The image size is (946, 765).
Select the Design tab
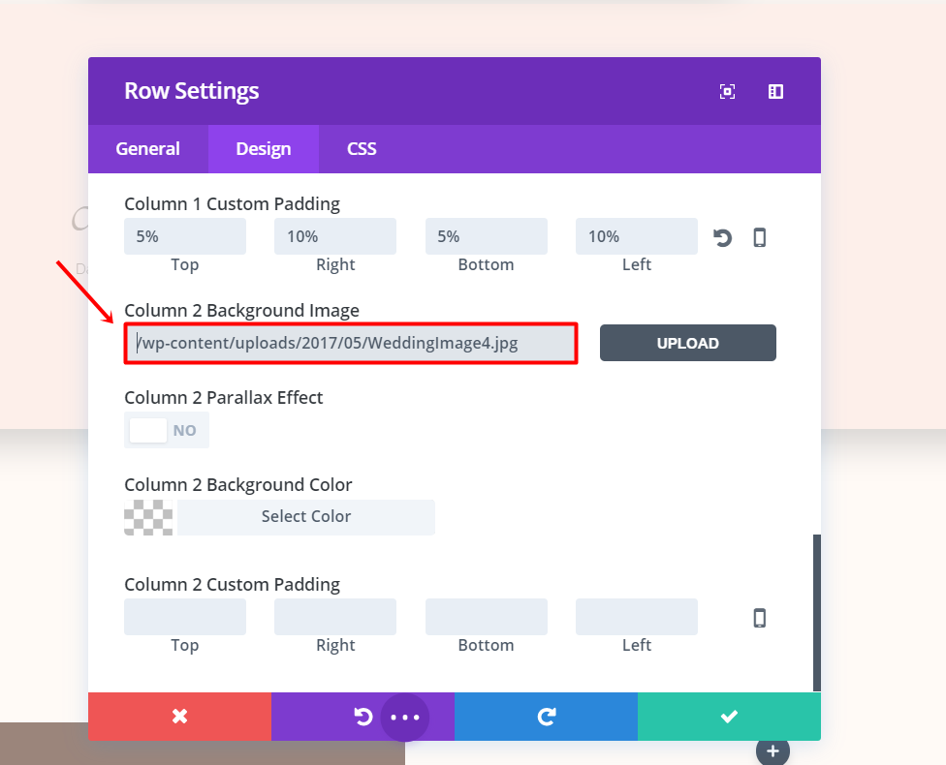tap(264, 149)
